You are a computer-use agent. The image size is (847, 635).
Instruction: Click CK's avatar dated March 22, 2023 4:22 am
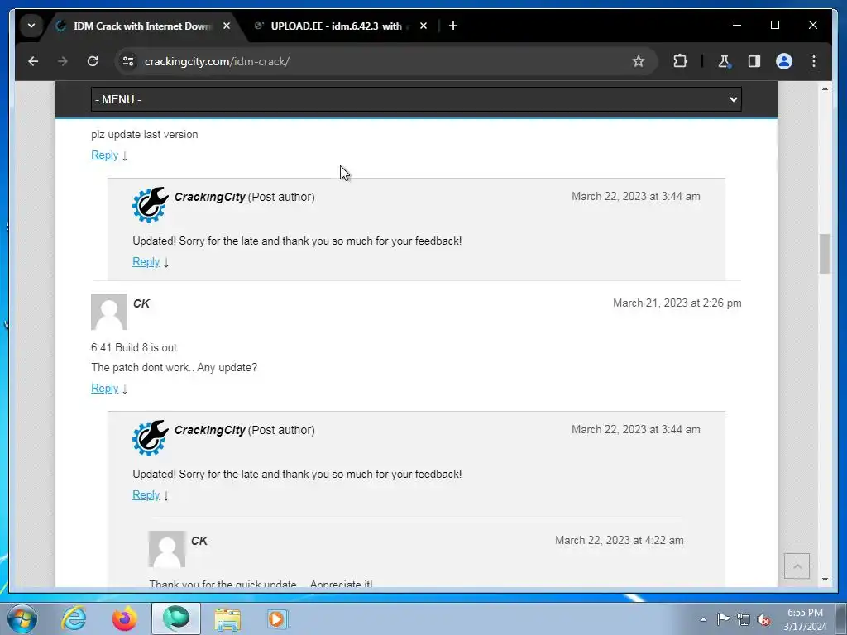[x=167, y=549]
